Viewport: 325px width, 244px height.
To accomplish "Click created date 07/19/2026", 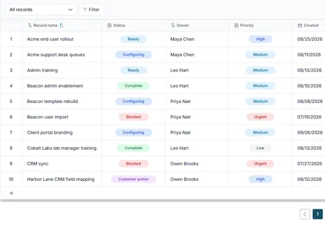I will click(309, 117).
